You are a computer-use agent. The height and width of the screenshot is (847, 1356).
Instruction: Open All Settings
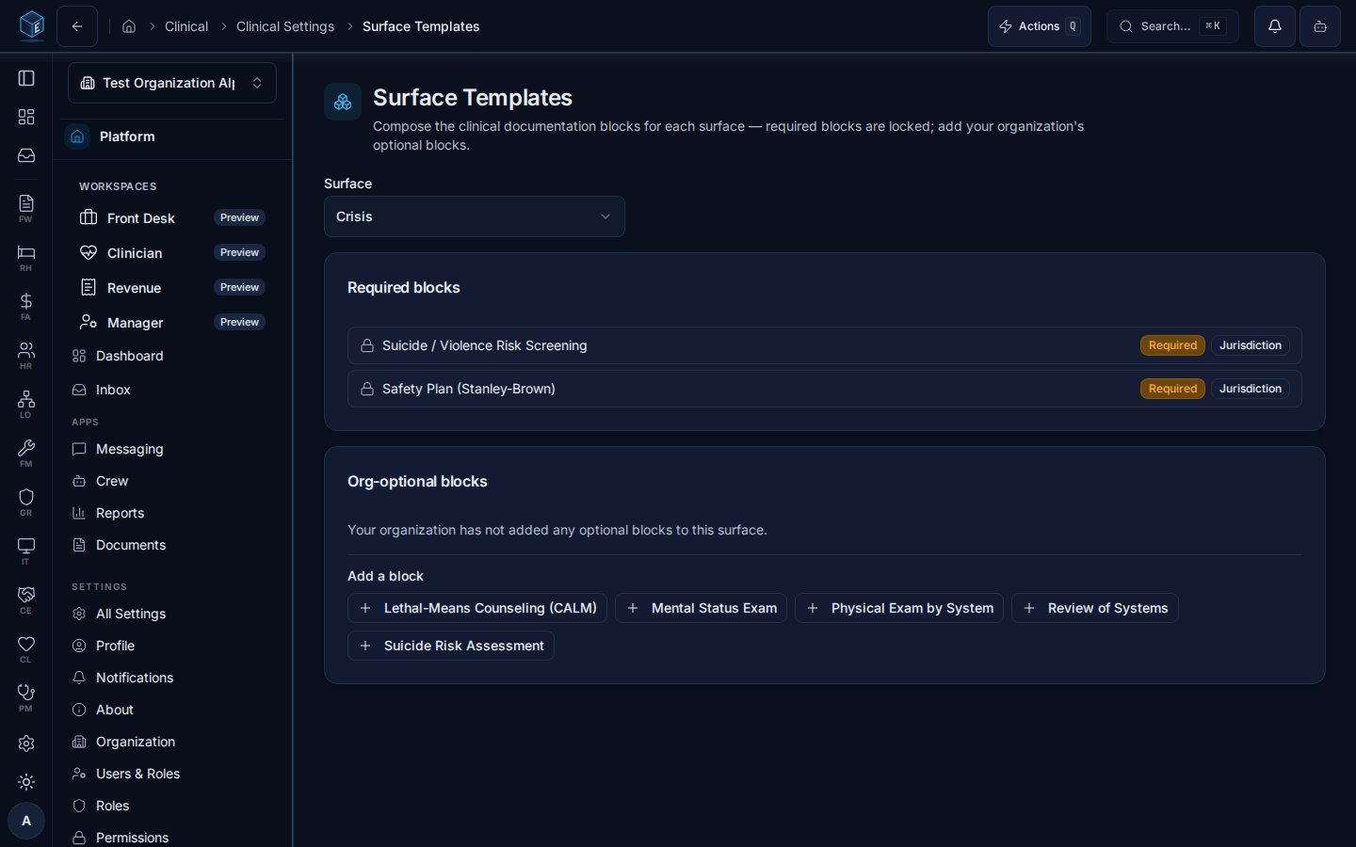(172, 614)
